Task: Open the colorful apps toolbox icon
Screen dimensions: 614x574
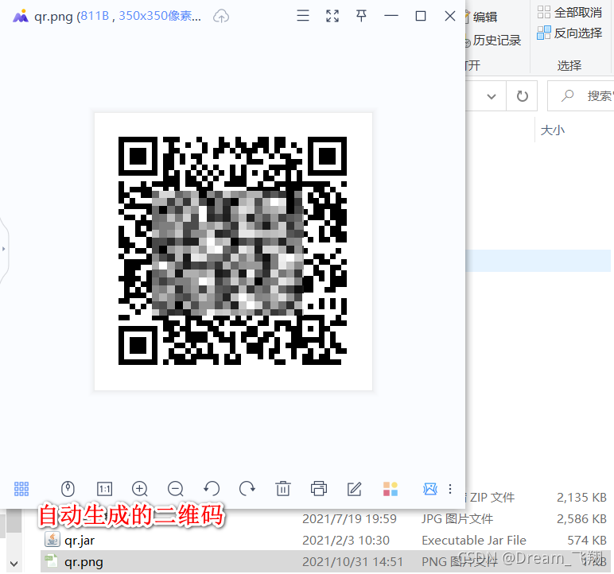Action: point(391,489)
